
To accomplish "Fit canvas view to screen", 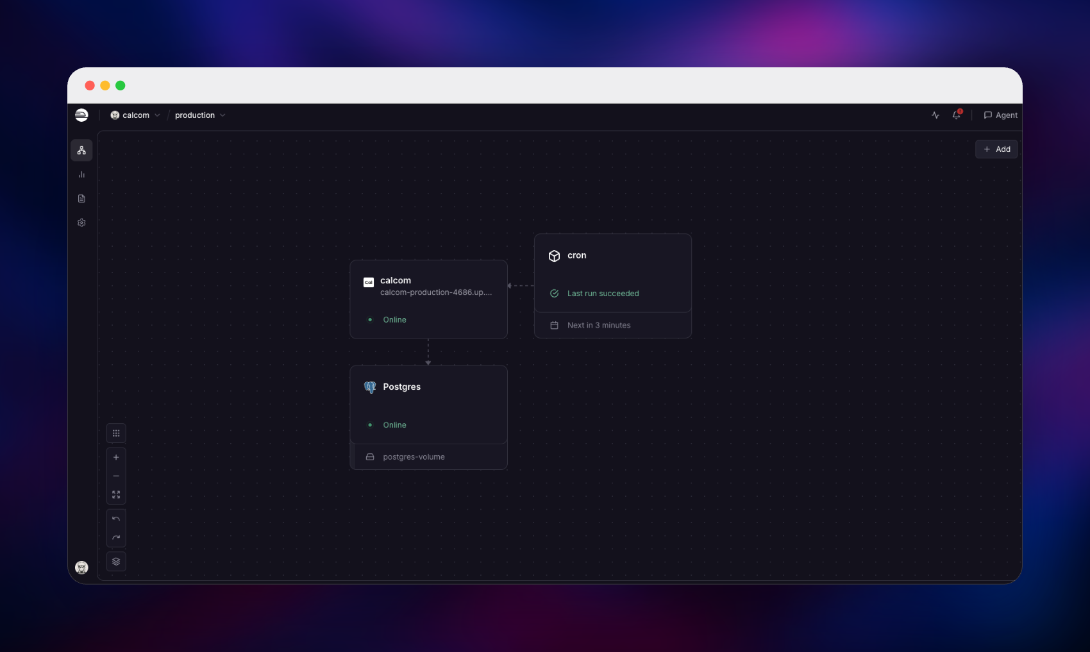I will [x=116, y=495].
